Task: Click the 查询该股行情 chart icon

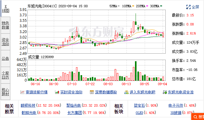Action: point(22,92)
